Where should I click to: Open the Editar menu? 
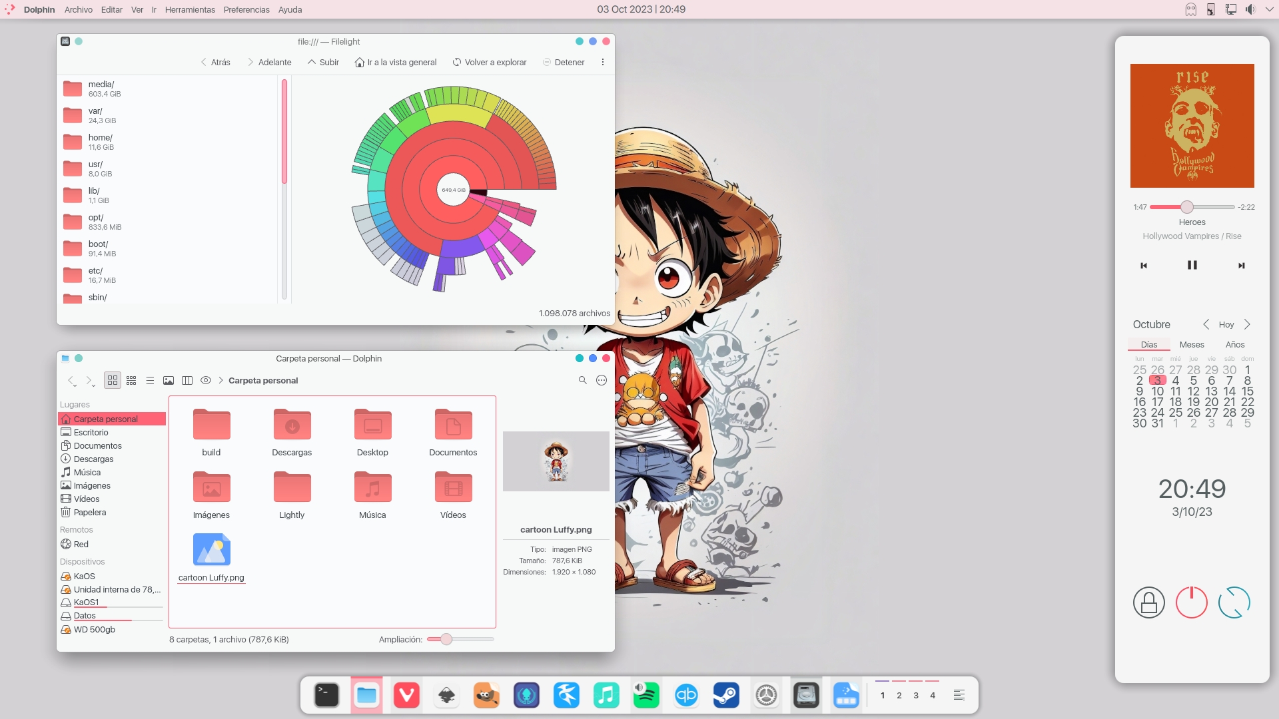(x=111, y=9)
